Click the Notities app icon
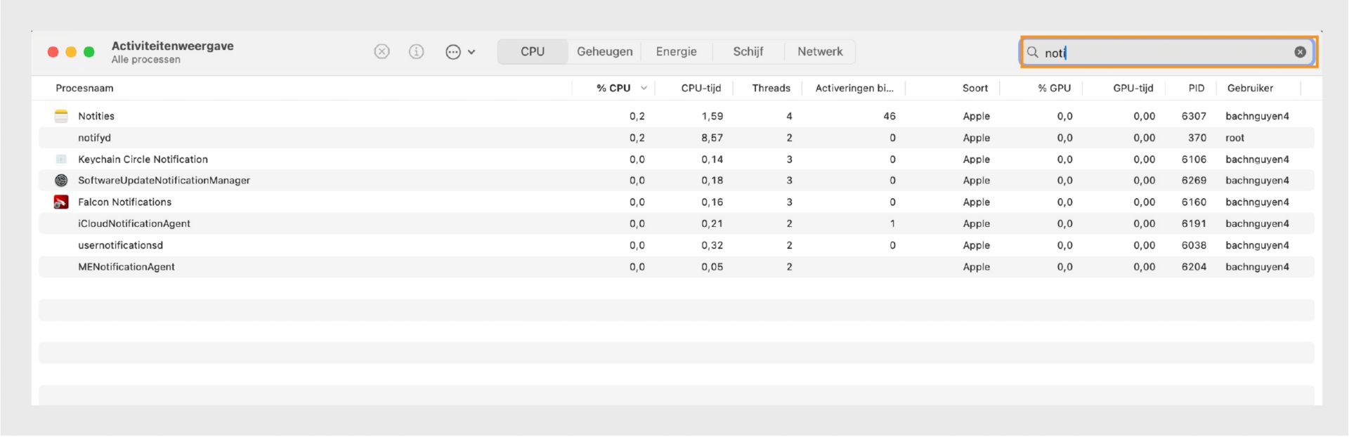This screenshot has width=1349, height=437. [62, 116]
